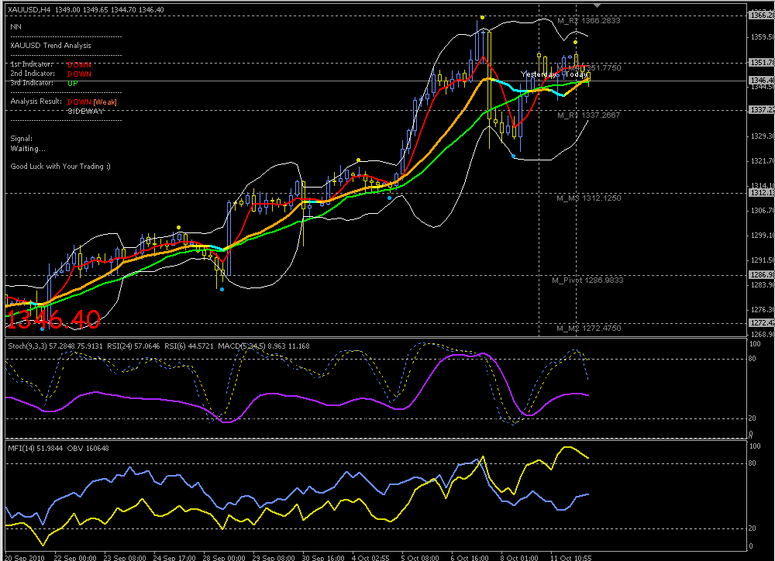Select the "XAUUSD Trend Analysis" heading
The width and height of the screenshot is (775, 561).
(50, 46)
